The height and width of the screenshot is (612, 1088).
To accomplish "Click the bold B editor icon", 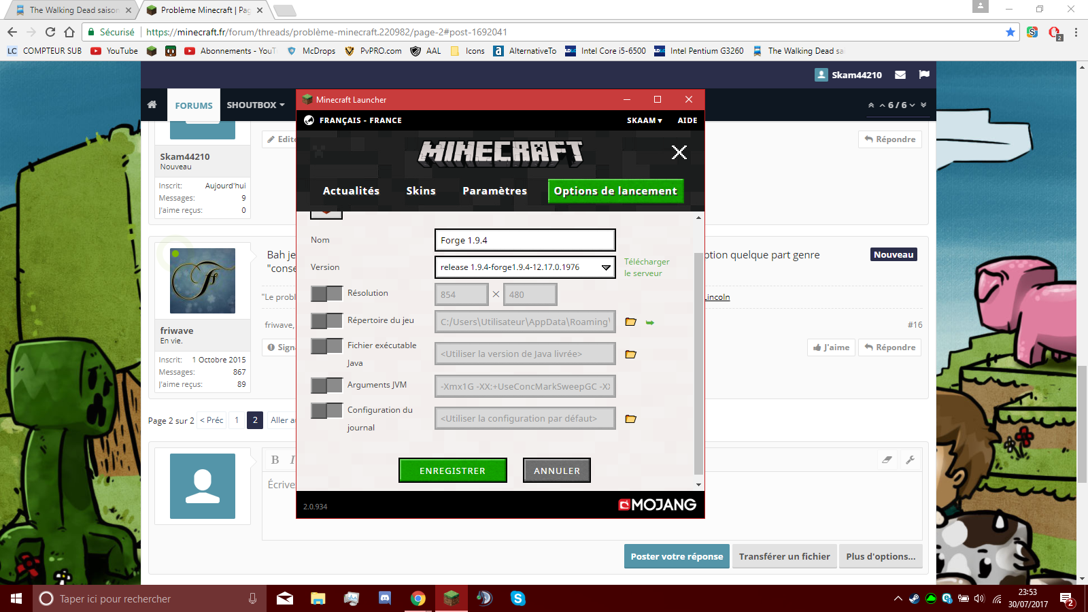I will (275, 460).
